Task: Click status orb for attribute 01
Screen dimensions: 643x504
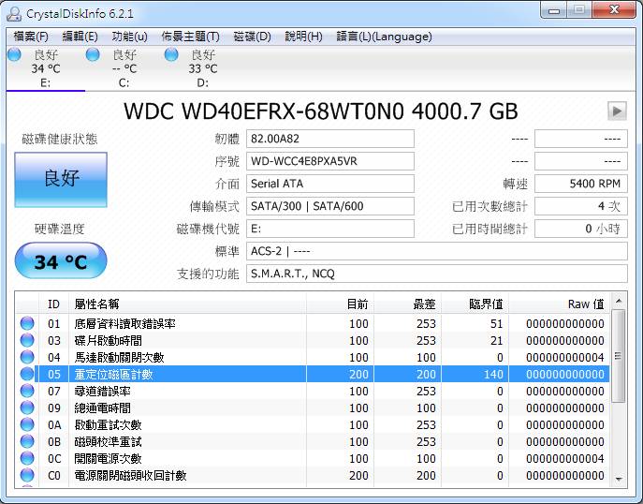Action: (x=27, y=323)
